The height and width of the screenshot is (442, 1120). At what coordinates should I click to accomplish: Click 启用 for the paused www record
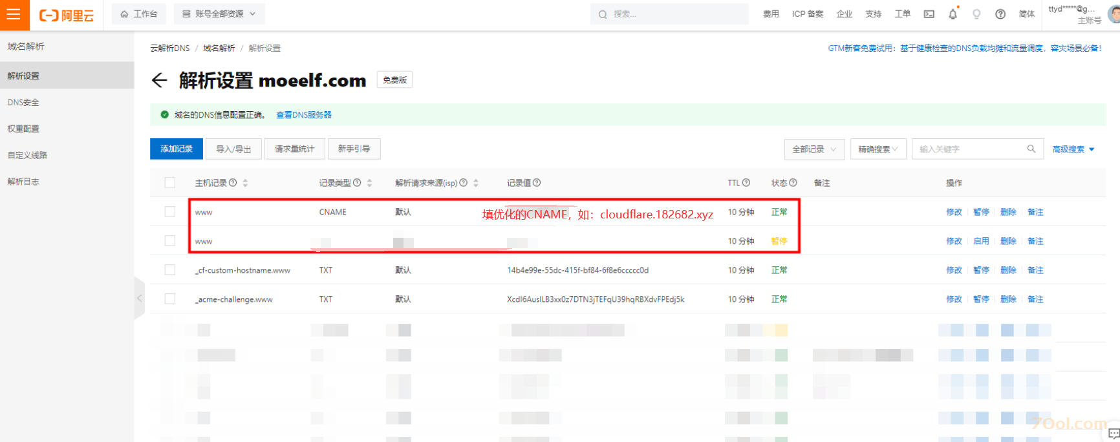pyautogui.click(x=981, y=241)
